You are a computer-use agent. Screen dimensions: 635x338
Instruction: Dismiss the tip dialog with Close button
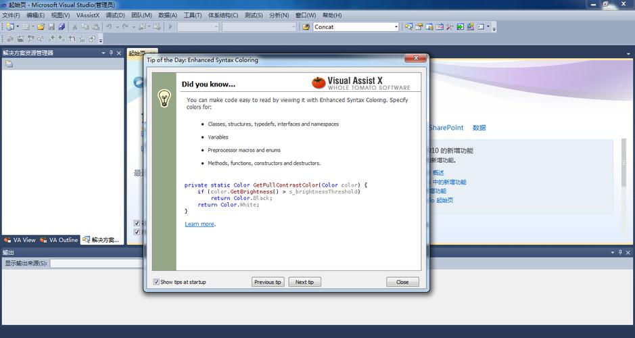click(402, 282)
